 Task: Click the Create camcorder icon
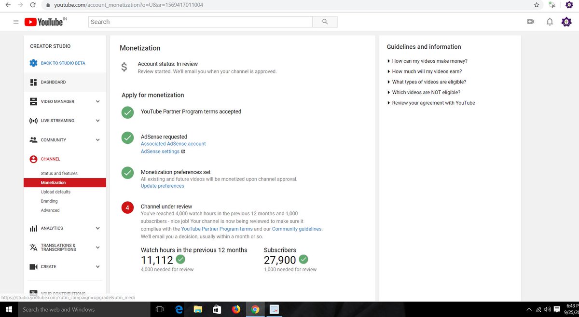coord(33,267)
